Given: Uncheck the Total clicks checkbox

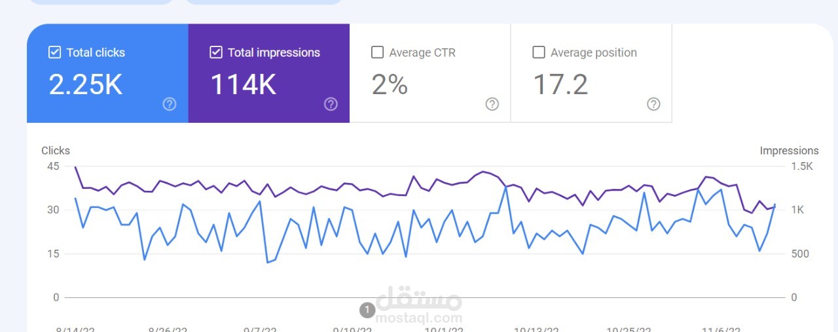Looking at the screenshot, I should point(55,52).
